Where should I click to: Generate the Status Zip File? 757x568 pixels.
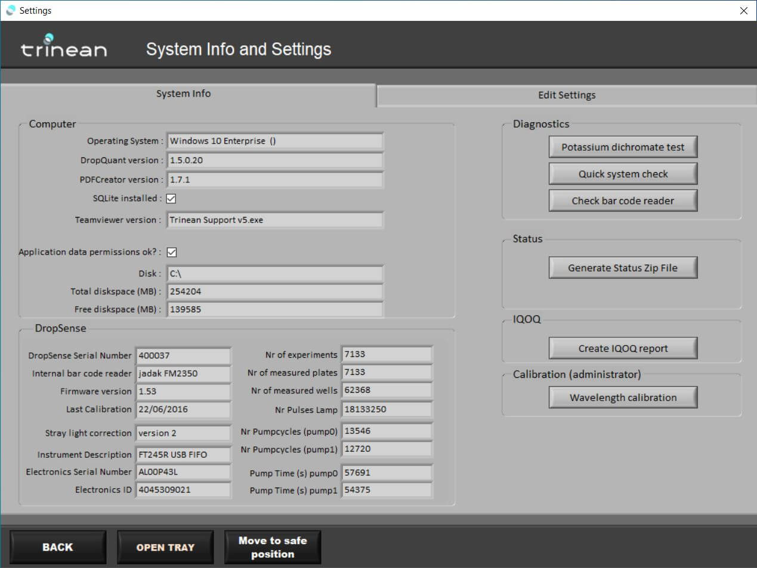point(622,268)
